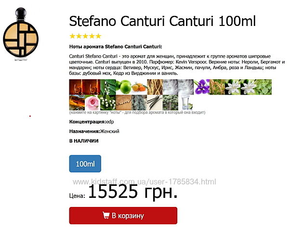
Task: Click the 15525 грн. price text
Action: (133, 192)
